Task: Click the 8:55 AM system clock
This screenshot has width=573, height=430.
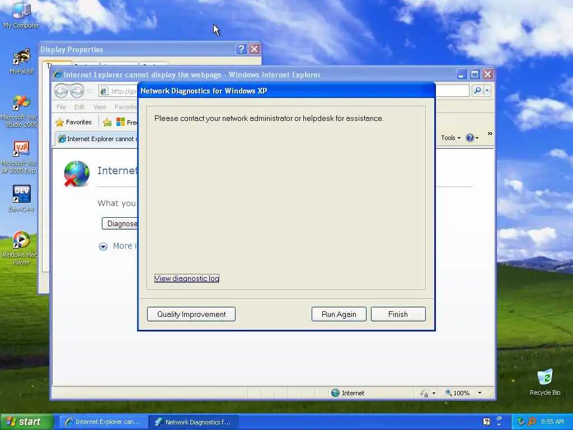Action: [x=552, y=422]
